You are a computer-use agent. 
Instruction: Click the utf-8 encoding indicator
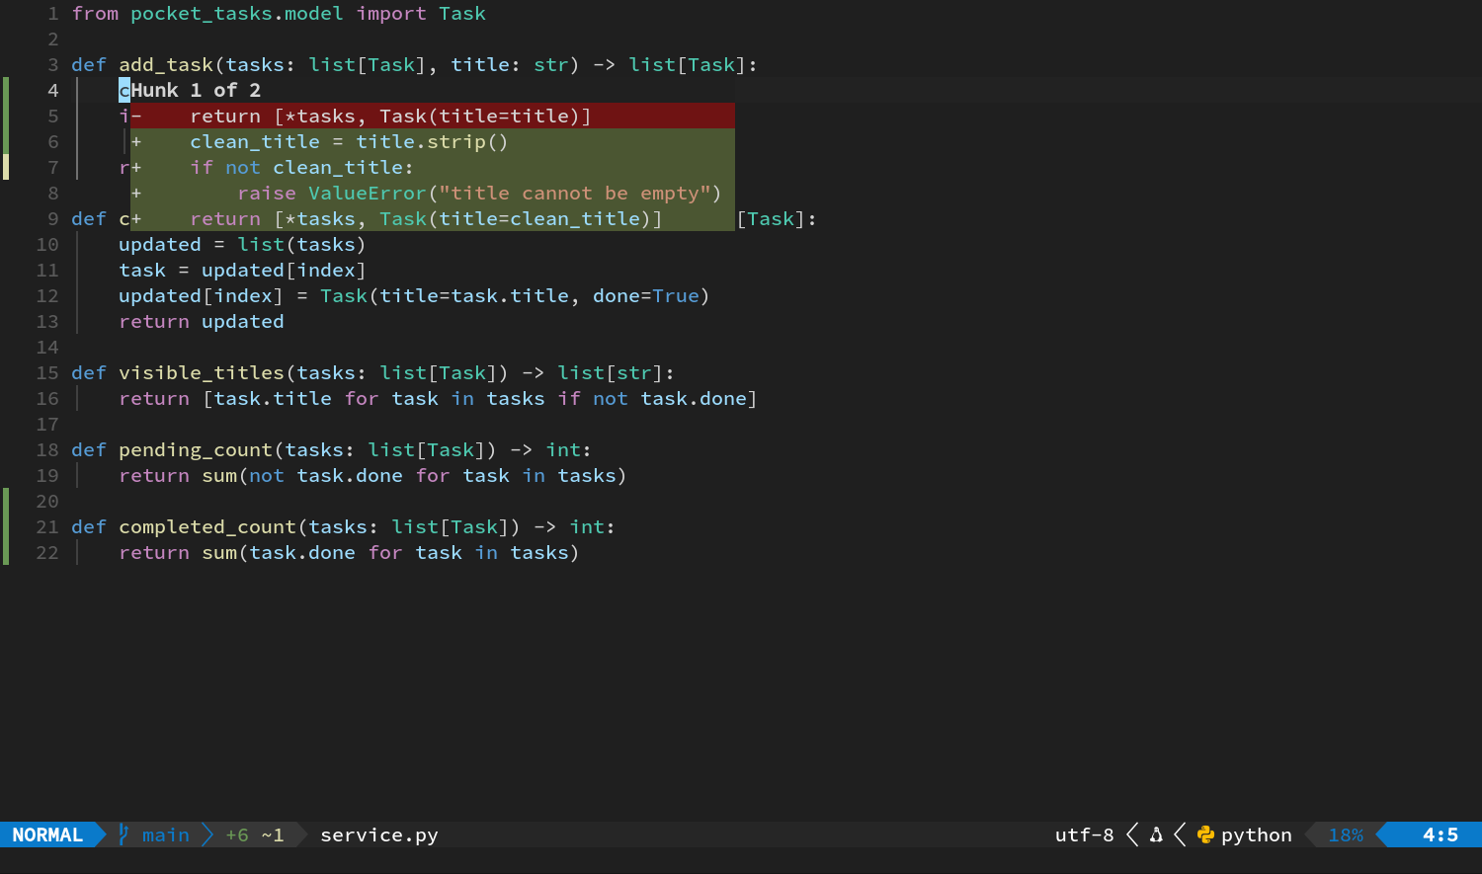click(1085, 834)
